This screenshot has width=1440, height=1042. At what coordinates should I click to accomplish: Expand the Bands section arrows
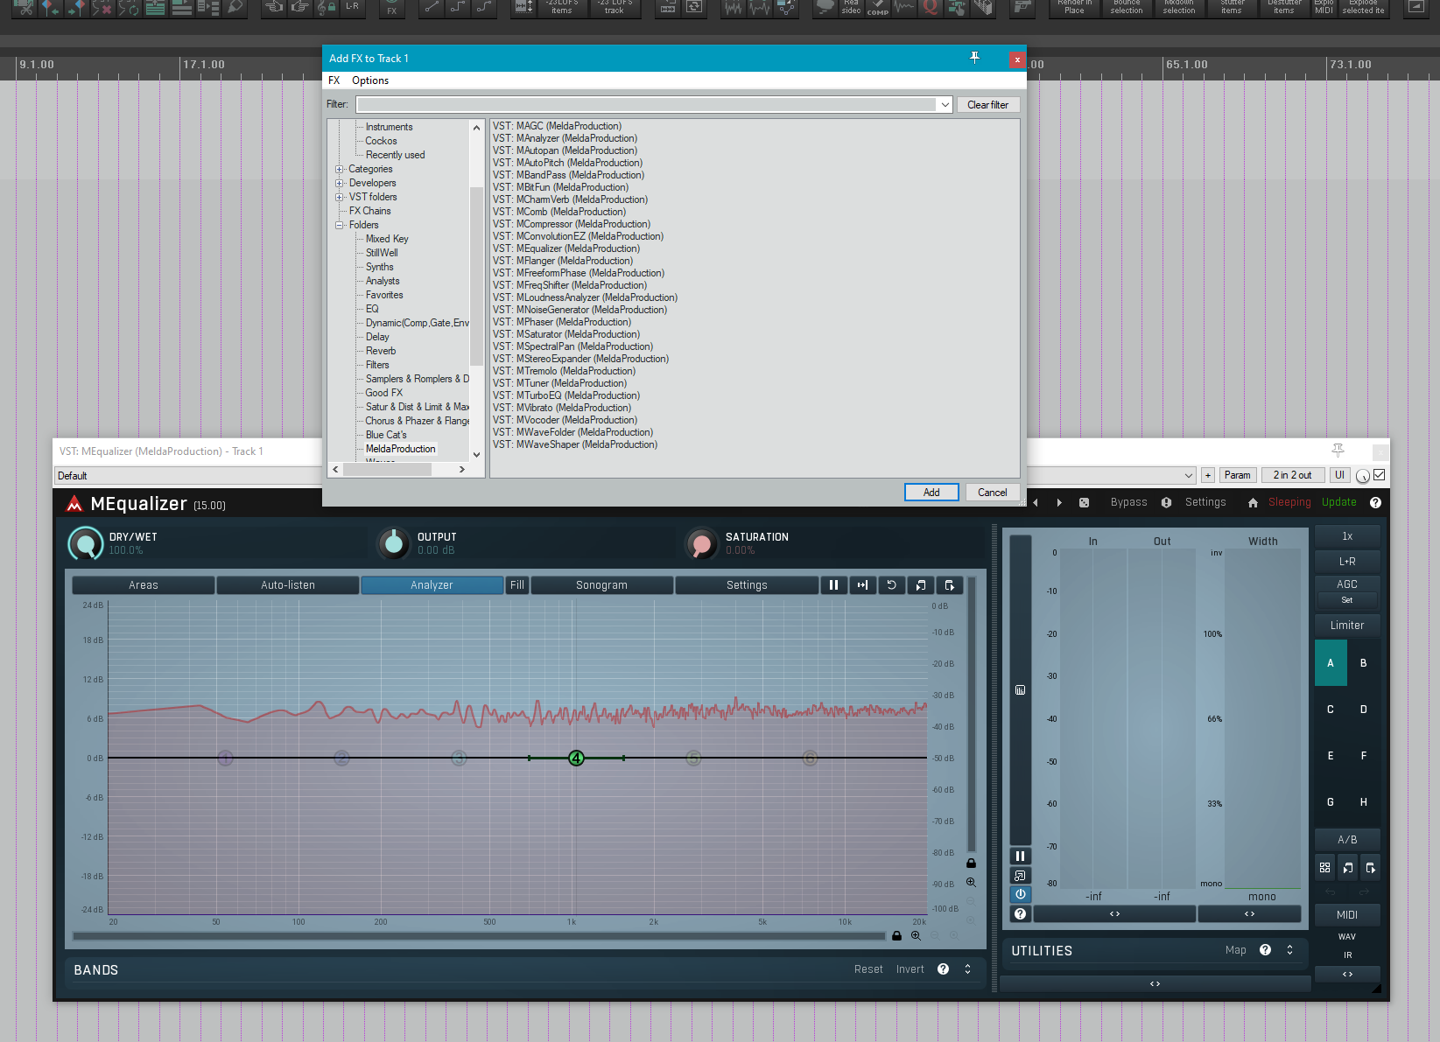click(967, 969)
